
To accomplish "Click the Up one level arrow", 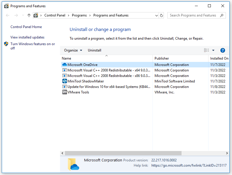I will pos(29,15).
